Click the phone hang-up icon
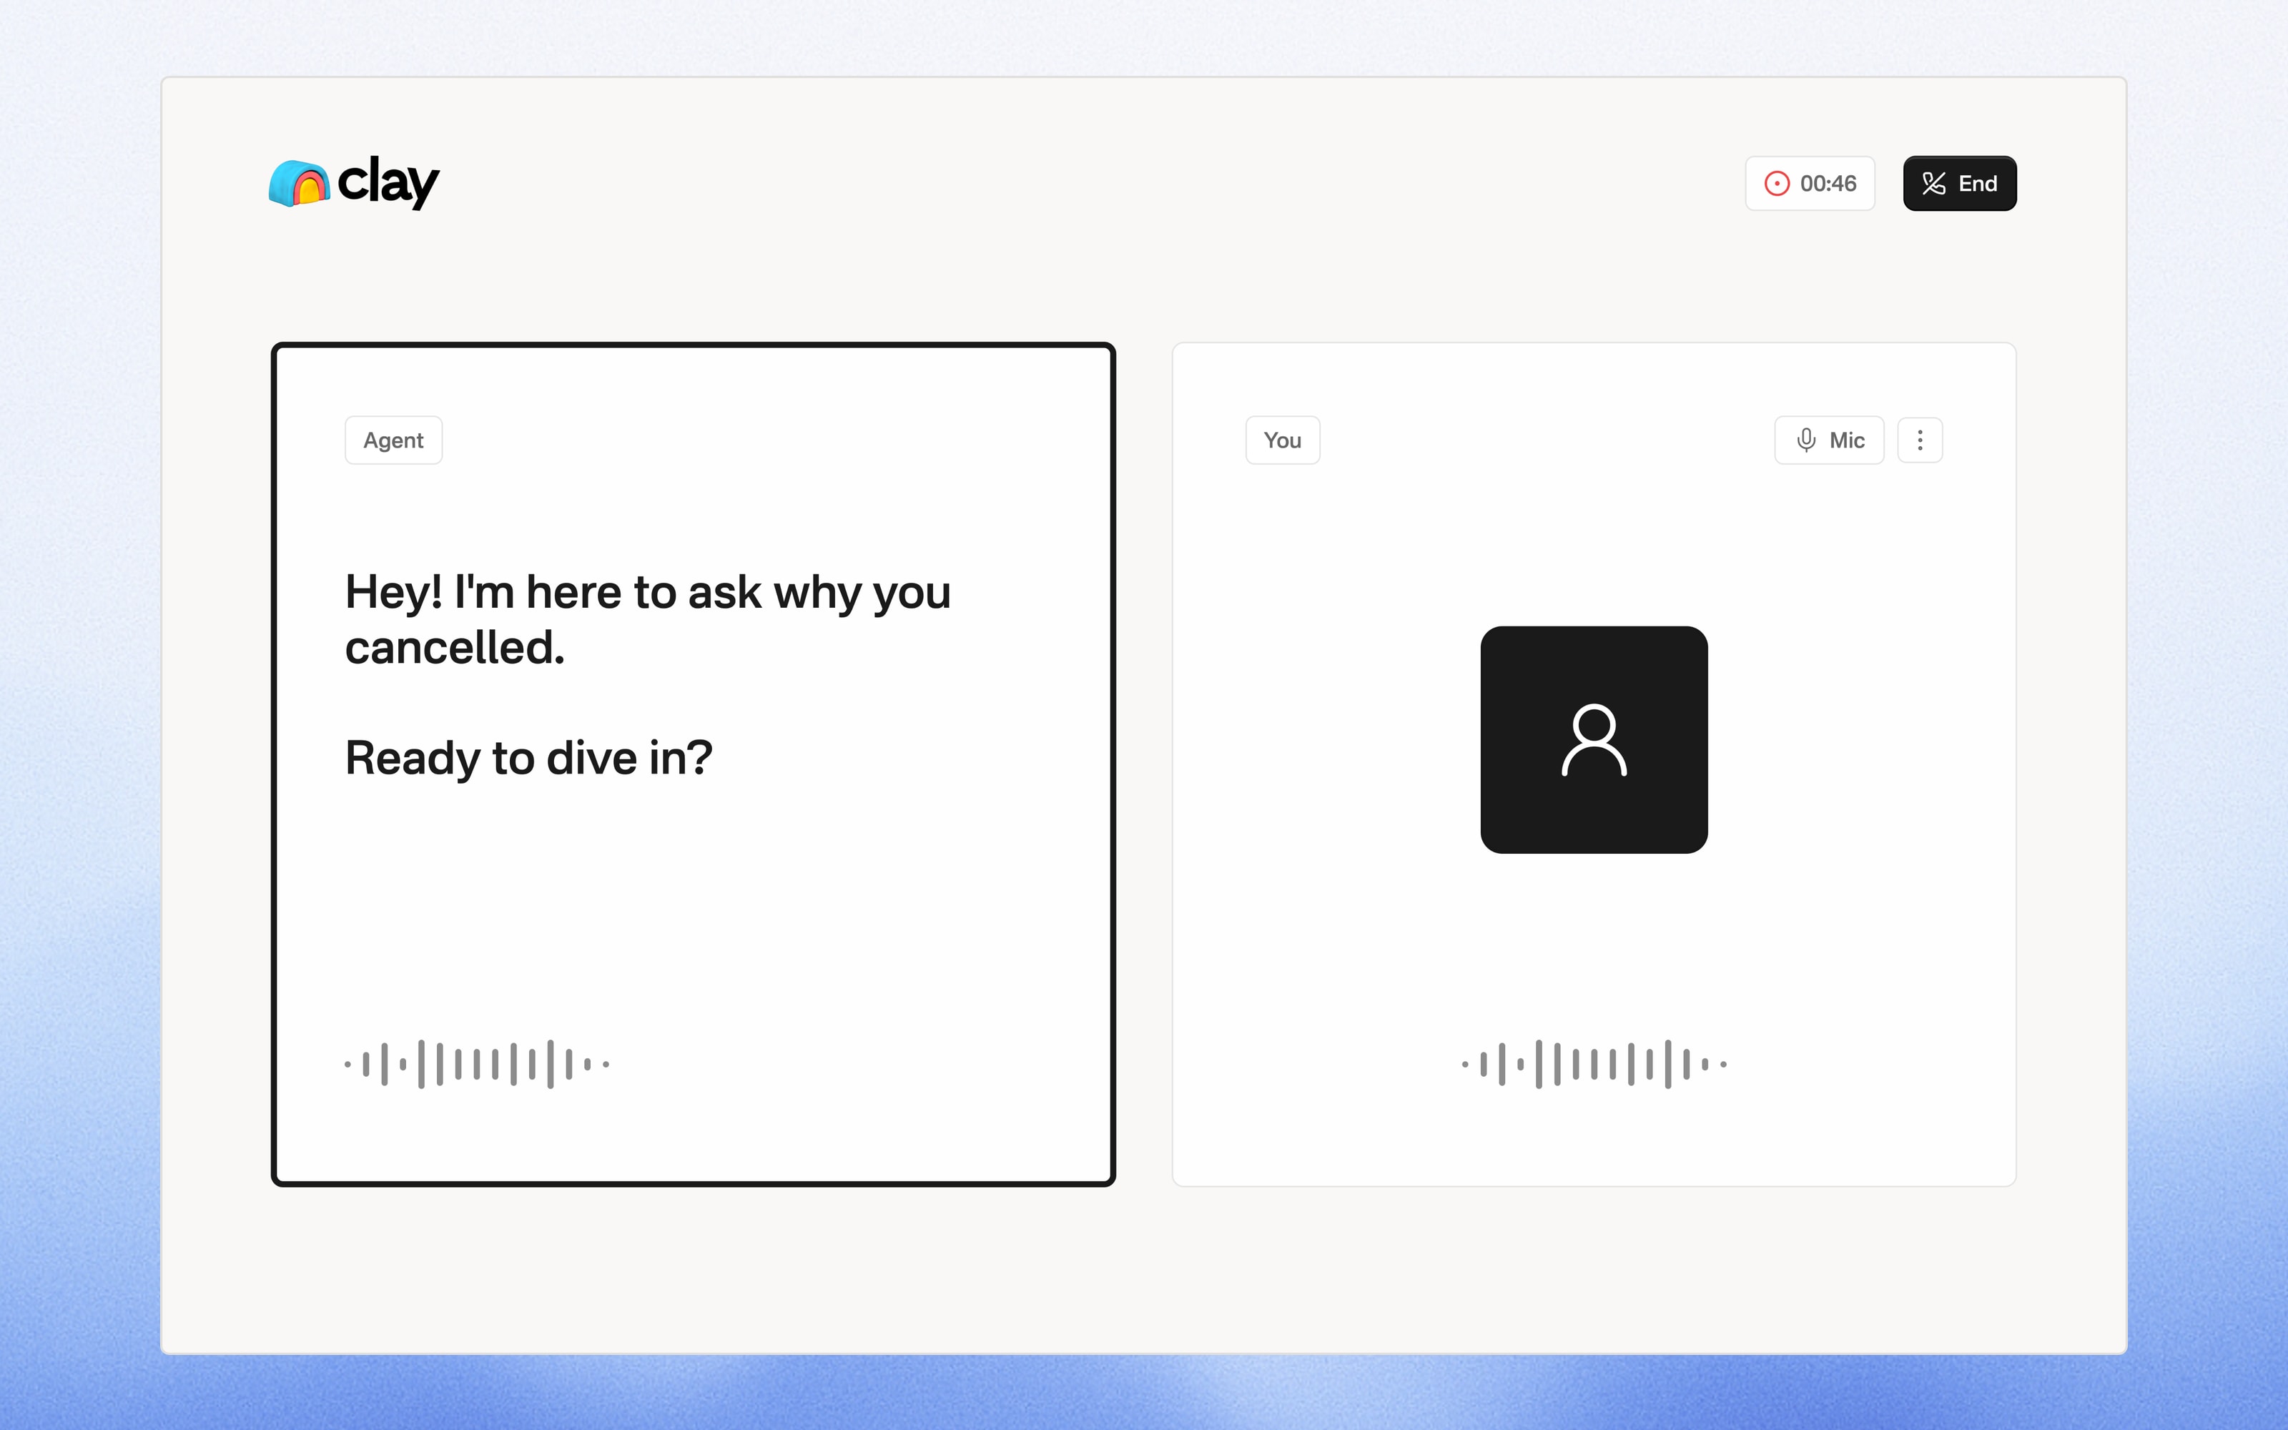Image resolution: width=2288 pixels, height=1430 pixels. pos(1933,184)
